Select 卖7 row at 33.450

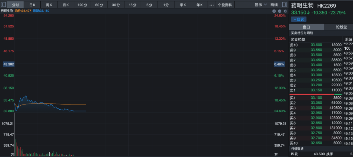click(x=316, y=60)
